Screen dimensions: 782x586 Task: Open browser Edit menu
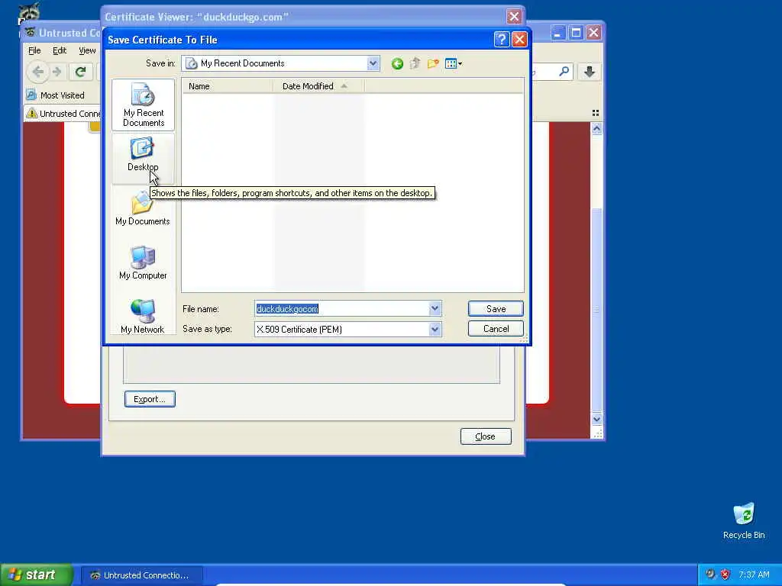[60, 50]
